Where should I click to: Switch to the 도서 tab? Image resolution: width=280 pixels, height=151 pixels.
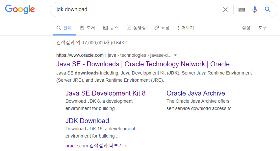(x=88, y=28)
